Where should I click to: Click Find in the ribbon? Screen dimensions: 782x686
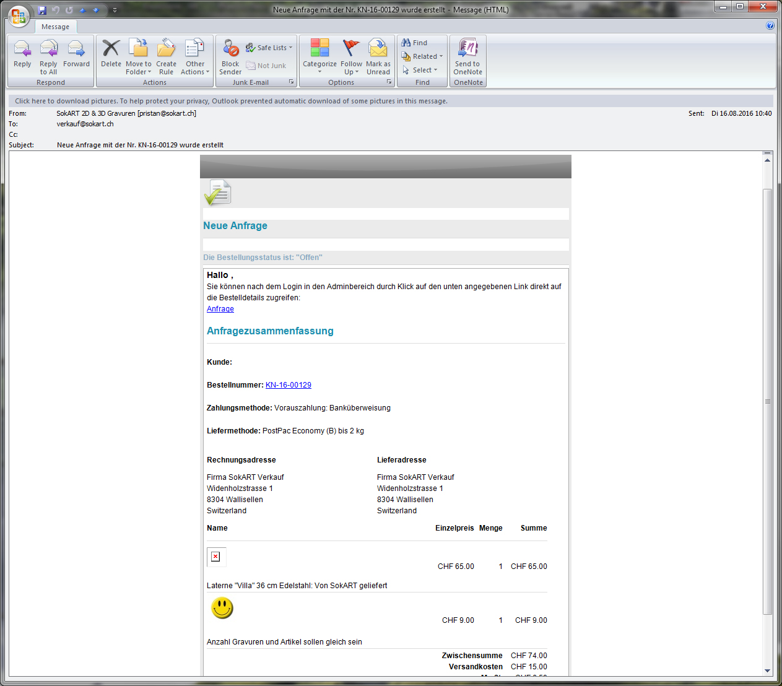(414, 43)
